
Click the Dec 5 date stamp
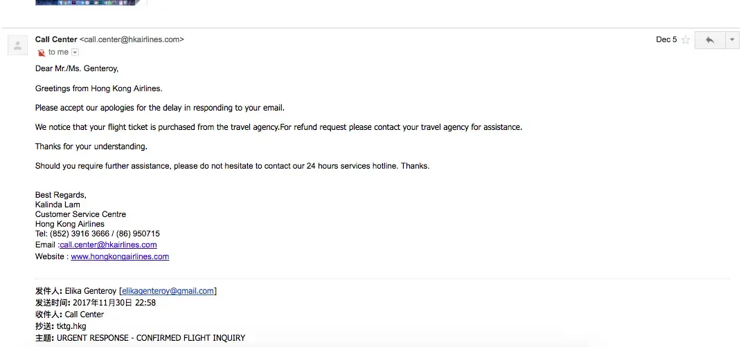666,39
